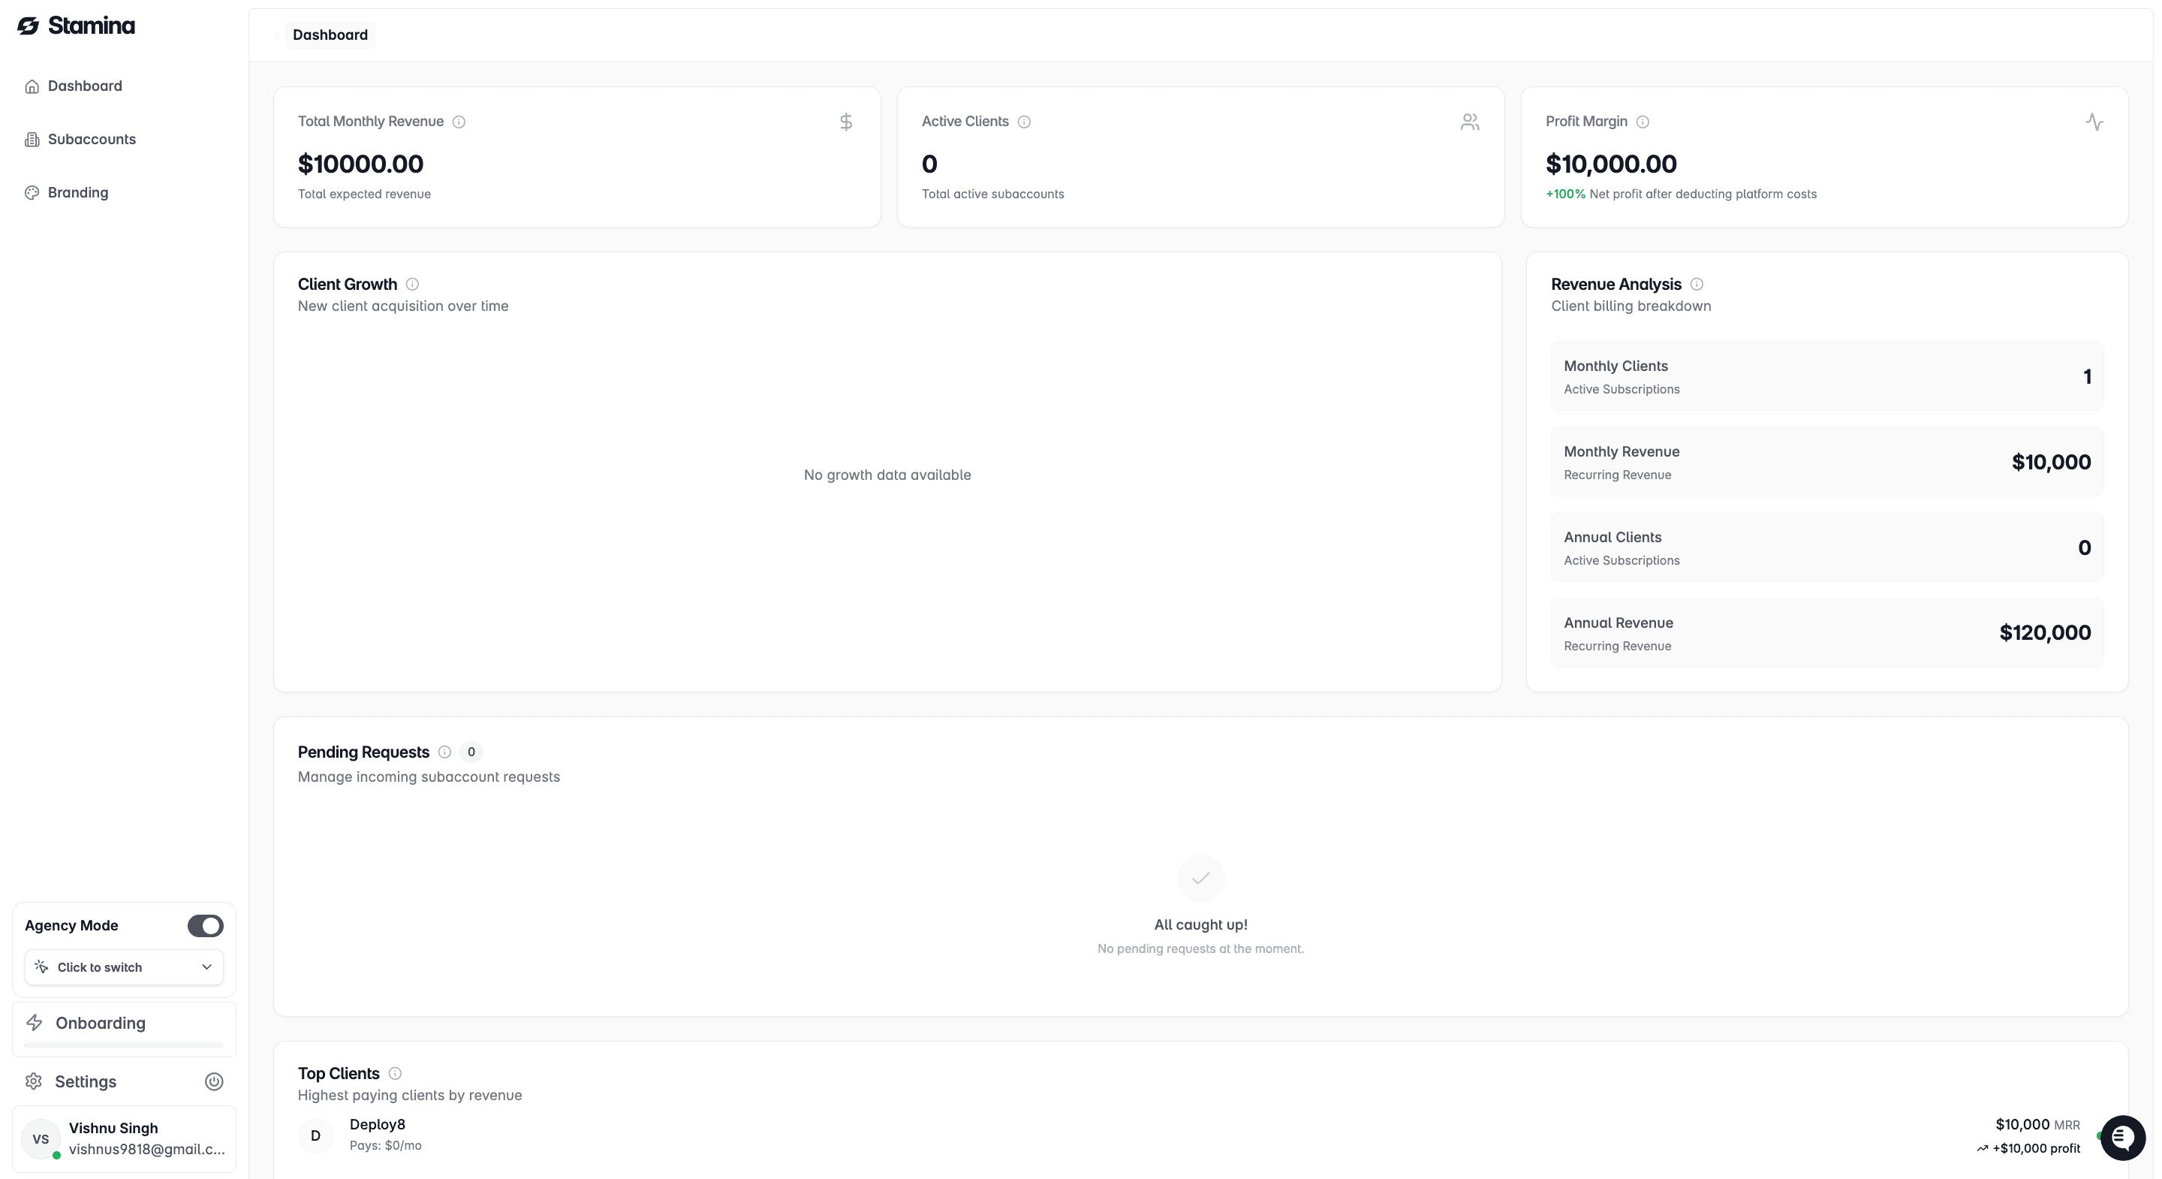Expand the Click to switch dropdown

(124, 967)
